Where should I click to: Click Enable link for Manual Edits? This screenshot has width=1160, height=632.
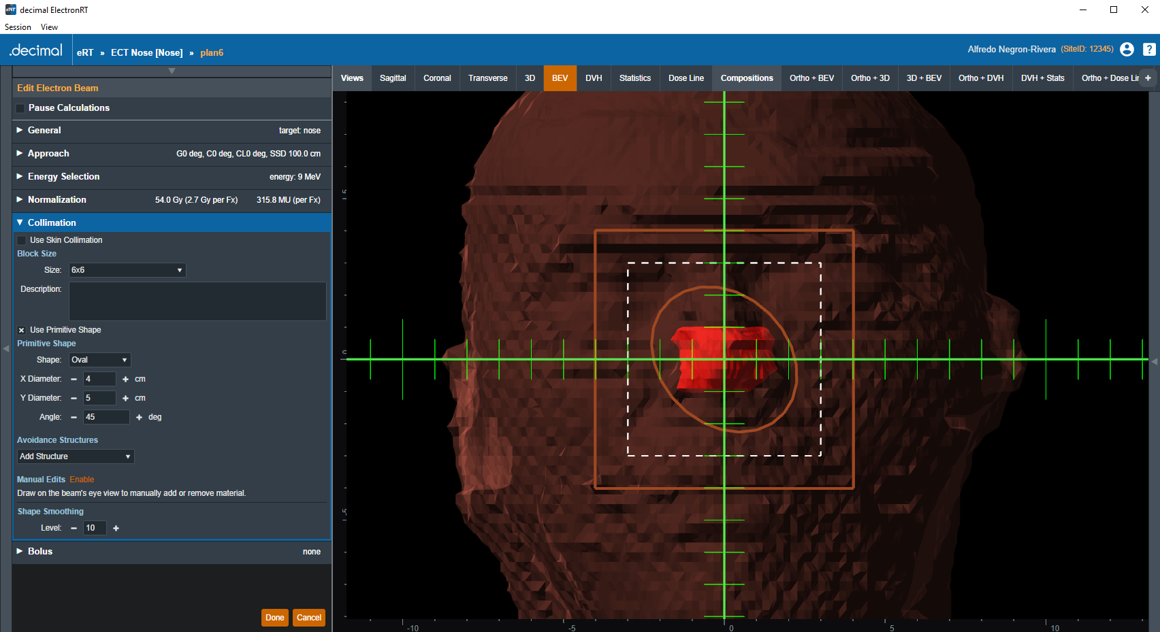pyautogui.click(x=82, y=480)
